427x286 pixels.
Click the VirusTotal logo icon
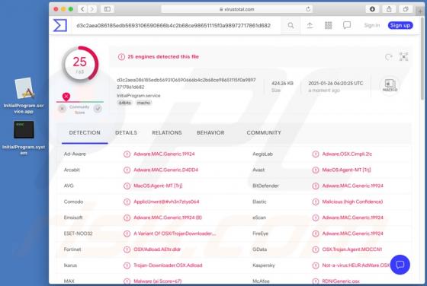click(x=60, y=25)
